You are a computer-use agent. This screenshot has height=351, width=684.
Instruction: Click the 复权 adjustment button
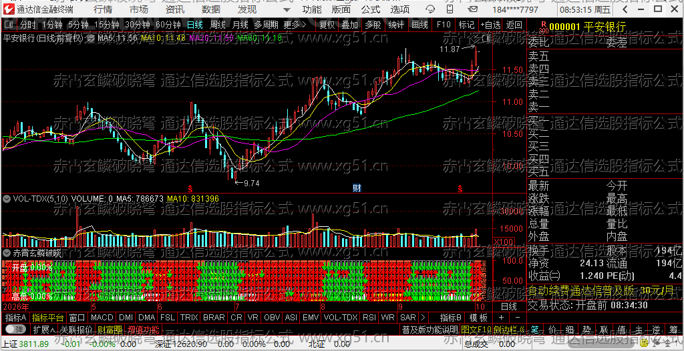point(327,25)
